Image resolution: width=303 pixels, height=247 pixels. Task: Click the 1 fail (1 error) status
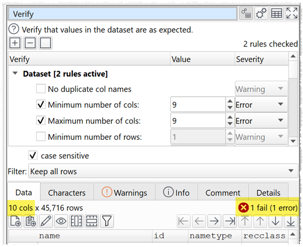pyautogui.click(x=268, y=208)
